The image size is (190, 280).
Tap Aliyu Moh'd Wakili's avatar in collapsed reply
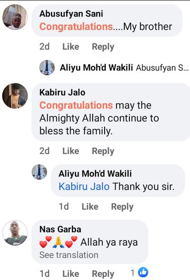pyautogui.click(x=47, y=68)
